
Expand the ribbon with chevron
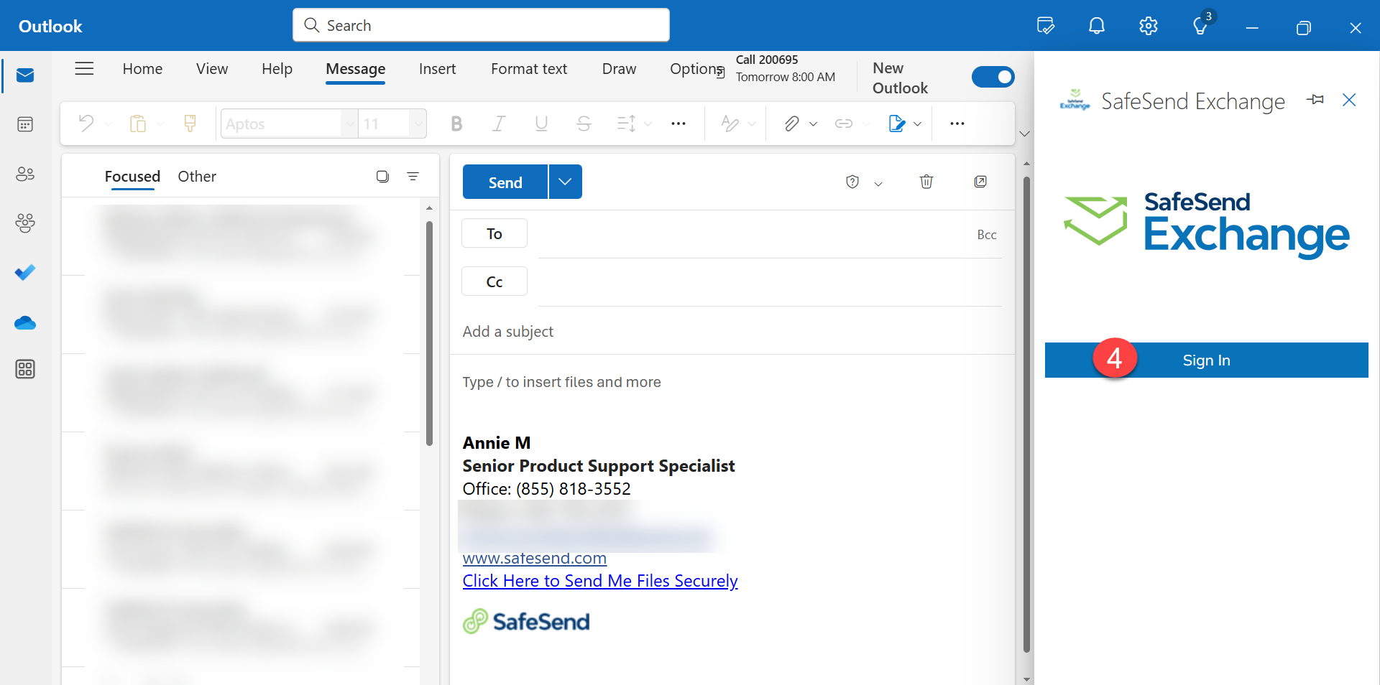tap(1025, 134)
